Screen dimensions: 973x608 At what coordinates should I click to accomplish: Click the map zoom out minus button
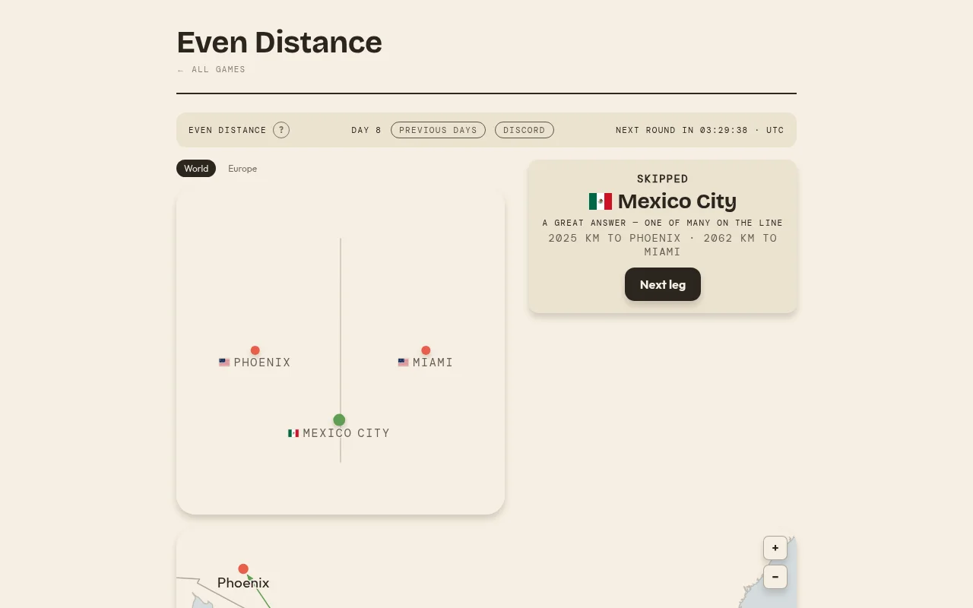tap(775, 577)
